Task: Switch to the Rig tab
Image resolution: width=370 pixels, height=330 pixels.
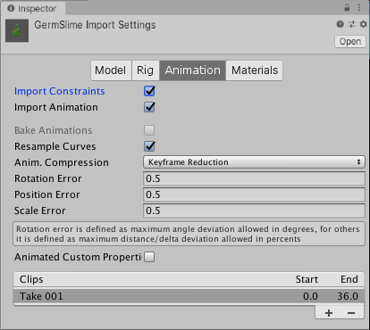Action: point(145,70)
